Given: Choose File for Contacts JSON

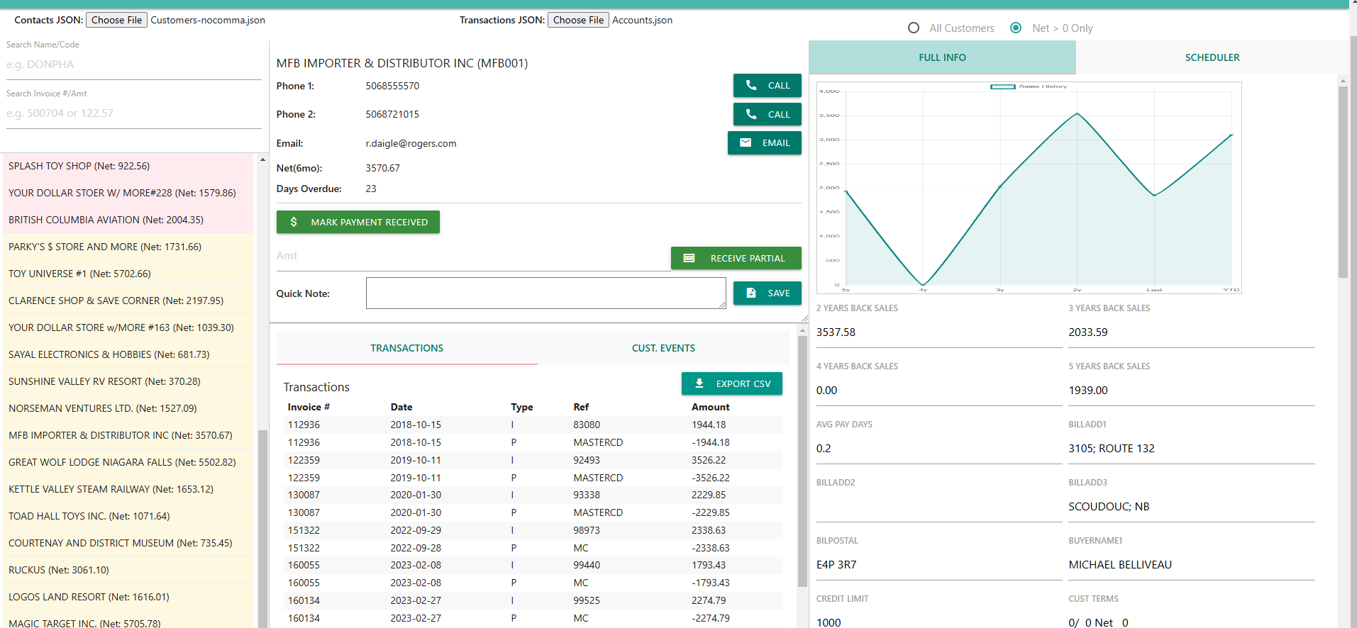Looking at the screenshot, I should pyautogui.click(x=116, y=20).
